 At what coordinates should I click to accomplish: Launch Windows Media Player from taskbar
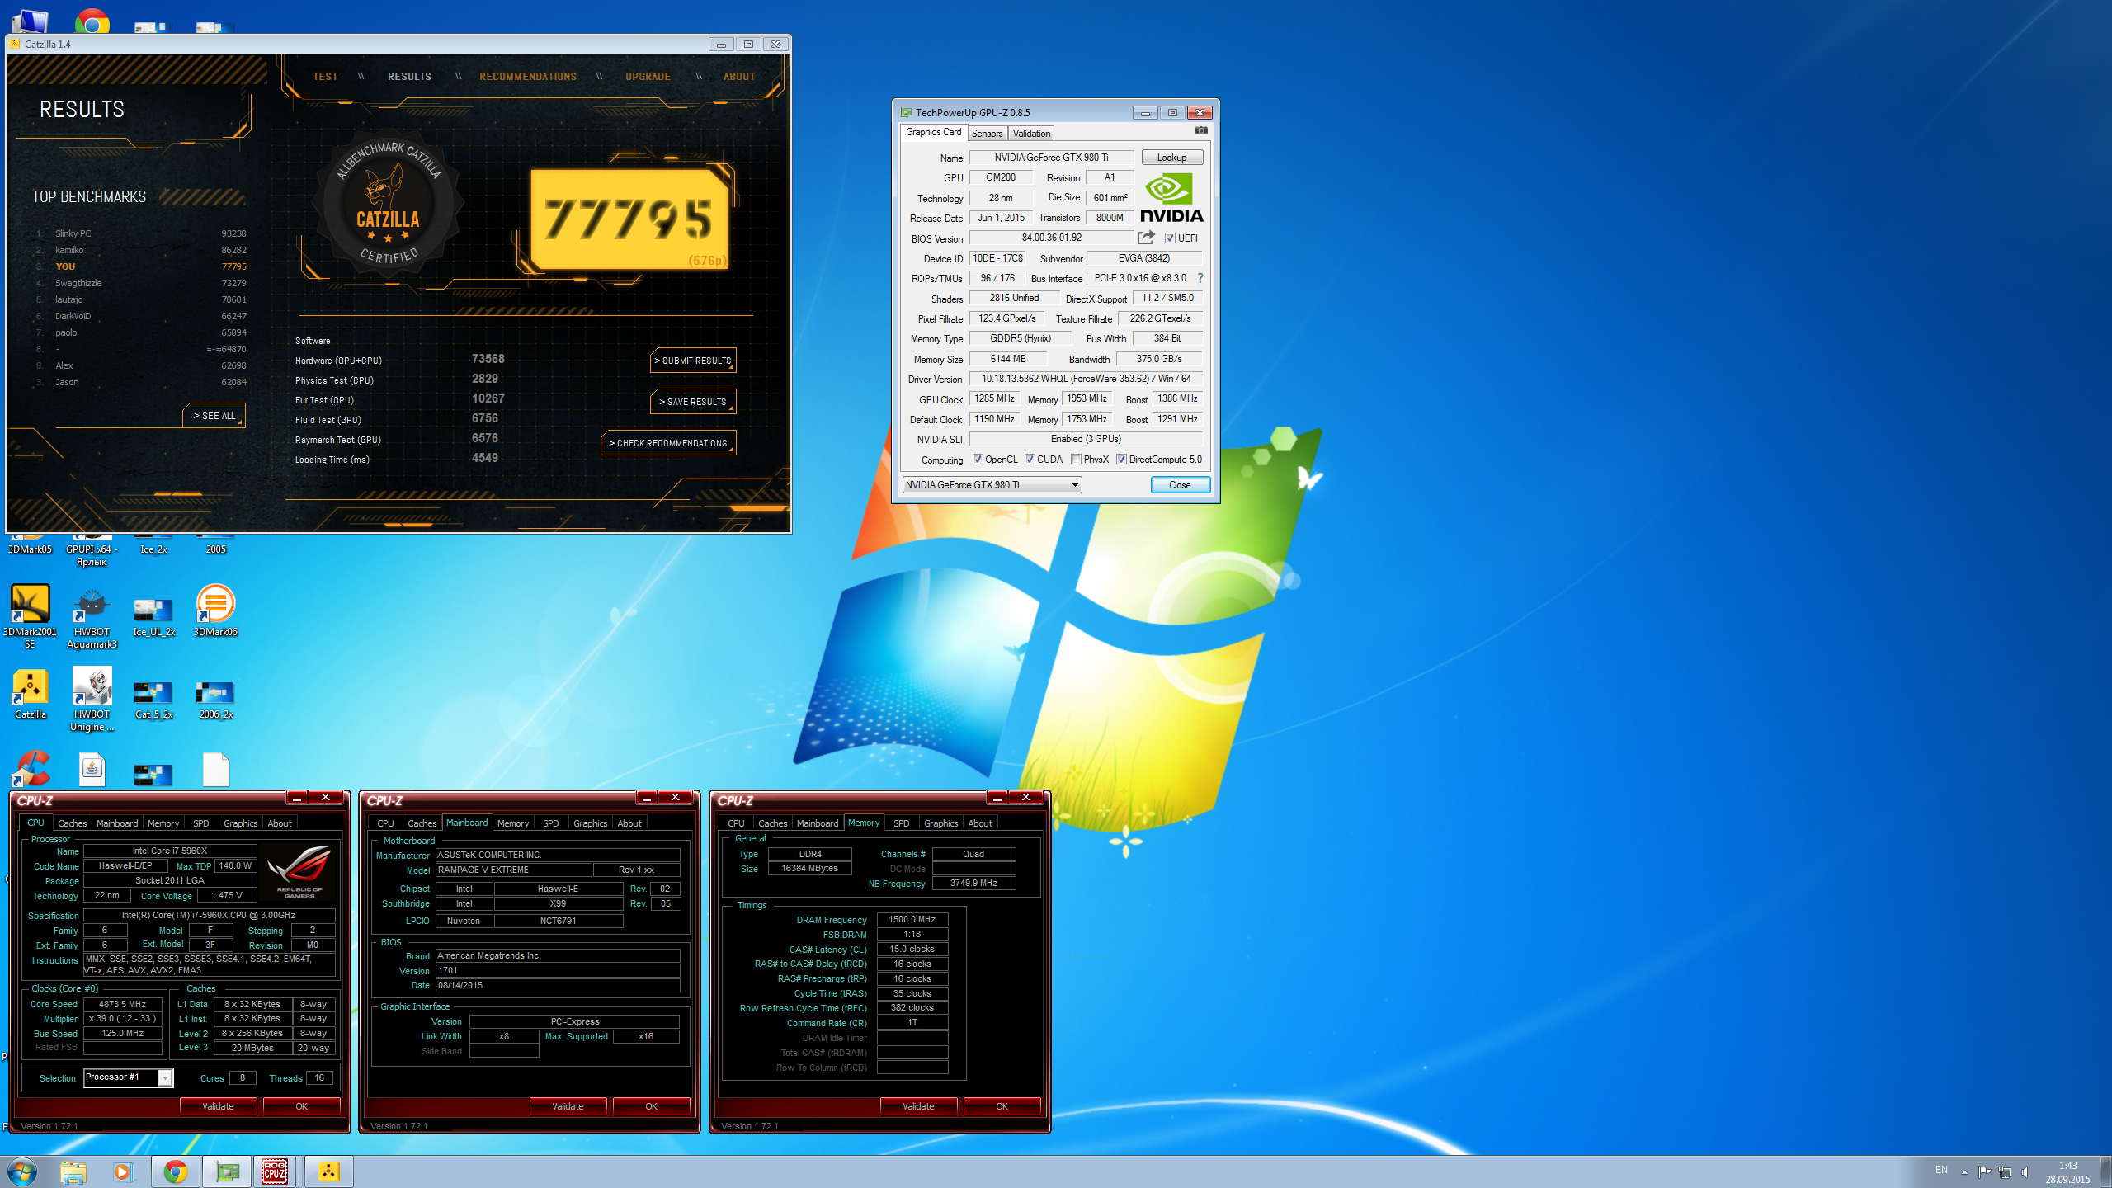point(123,1171)
